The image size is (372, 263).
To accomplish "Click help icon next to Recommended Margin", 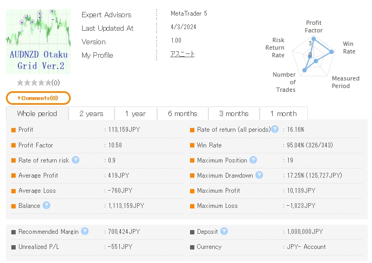I will point(85,231).
